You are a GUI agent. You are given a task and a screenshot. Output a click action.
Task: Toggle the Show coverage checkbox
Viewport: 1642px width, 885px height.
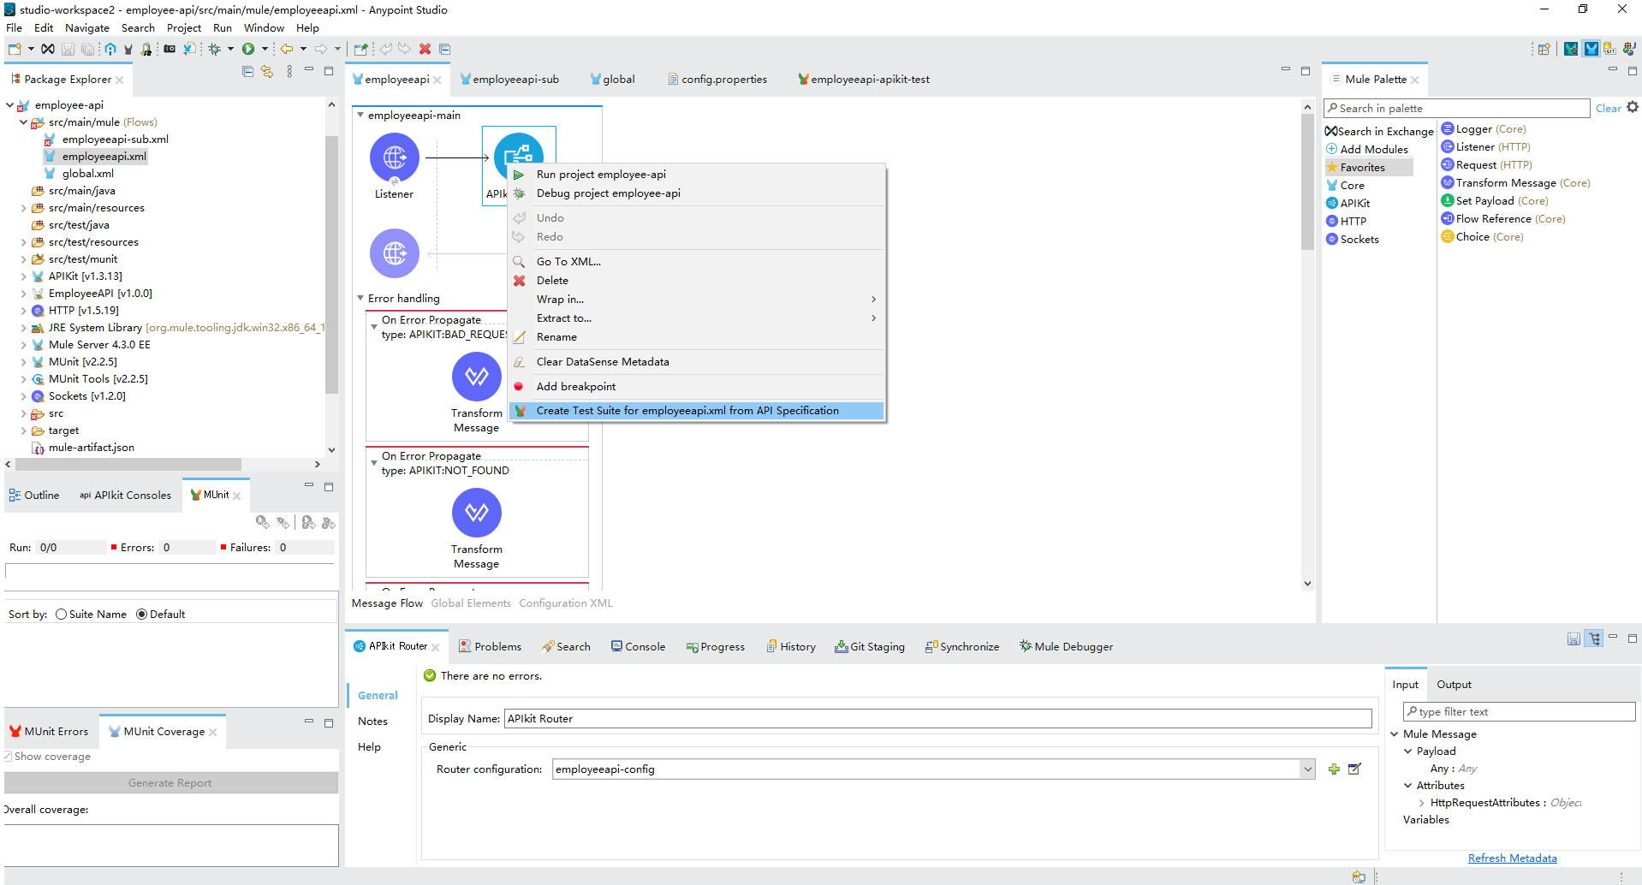[8, 757]
